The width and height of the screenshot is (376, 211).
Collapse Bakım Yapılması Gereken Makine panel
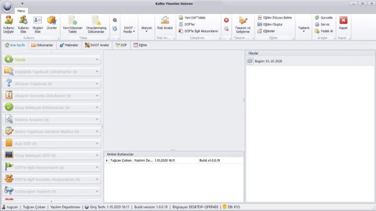[x=97, y=131]
